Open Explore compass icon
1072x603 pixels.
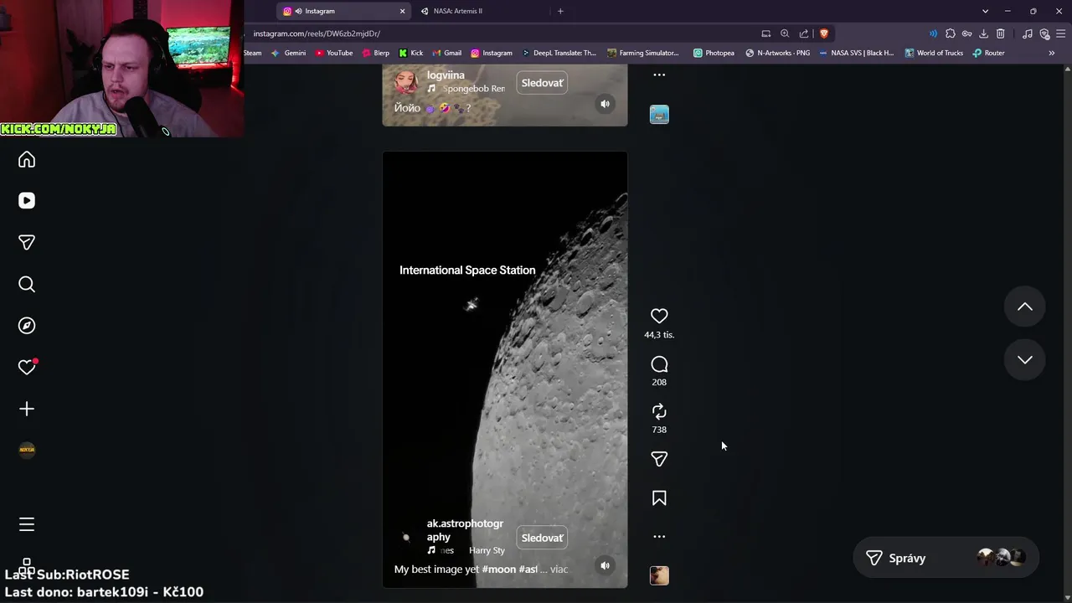point(27,326)
